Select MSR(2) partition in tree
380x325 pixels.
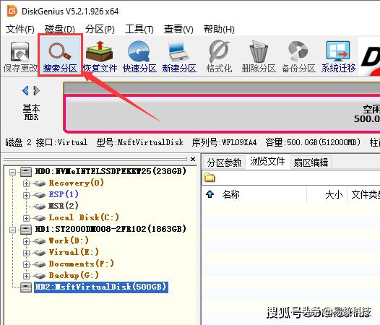pyautogui.click(x=64, y=206)
